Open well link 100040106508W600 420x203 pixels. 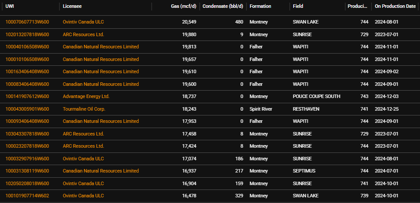coord(27,47)
